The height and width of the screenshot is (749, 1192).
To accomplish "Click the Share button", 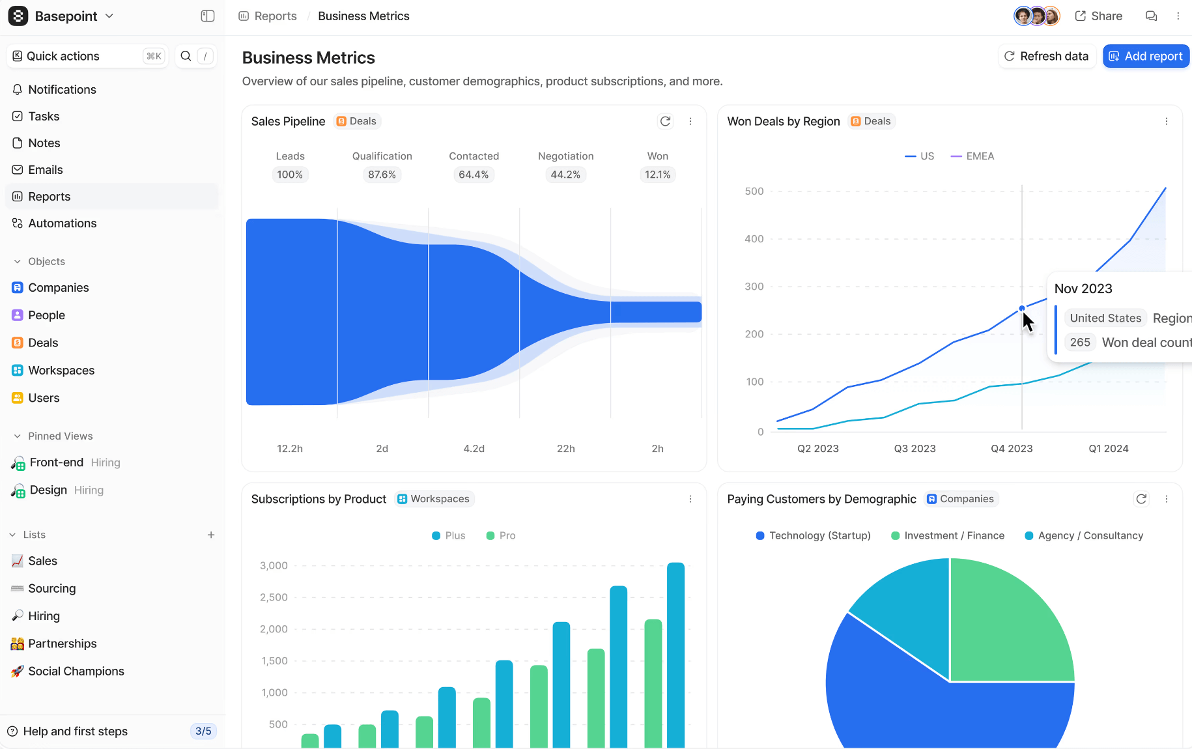I will pos(1099,16).
